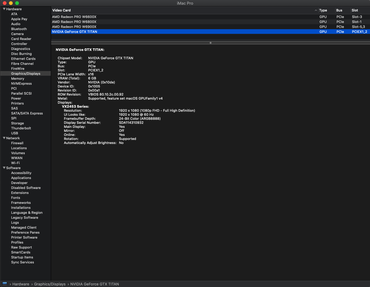Viewport: 370px width, 287px height.
Task: Click NVIDIA GeForce GTX TITAN in path bar
Action: pos(95,284)
